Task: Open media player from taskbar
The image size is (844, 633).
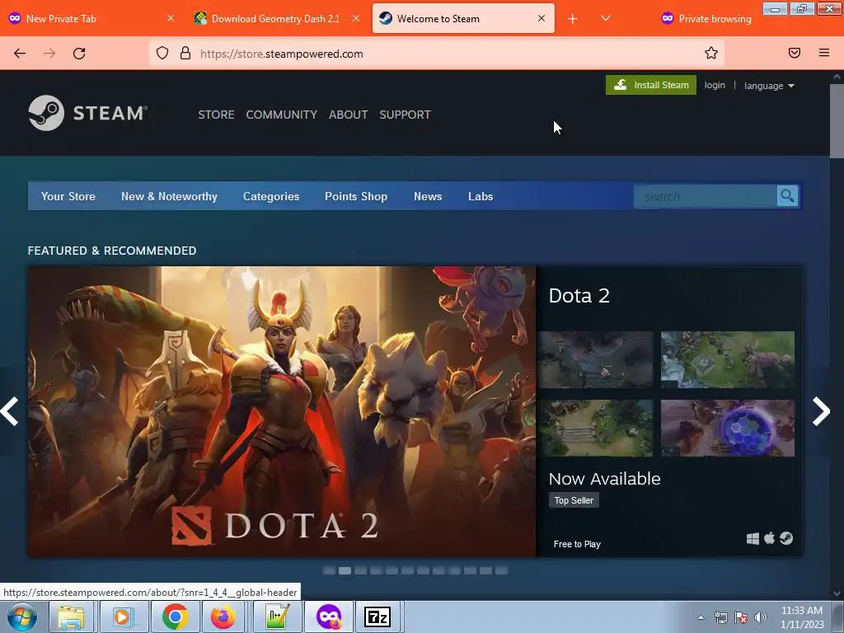Action: pos(123,617)
